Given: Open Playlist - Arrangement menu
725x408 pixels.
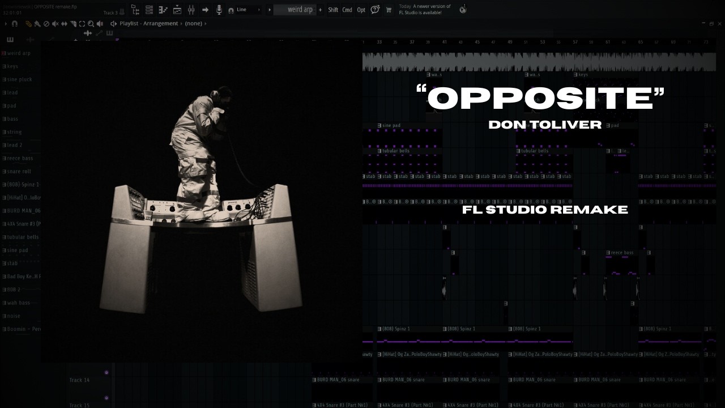Looking at the screenshot, I should pos(148,24).
